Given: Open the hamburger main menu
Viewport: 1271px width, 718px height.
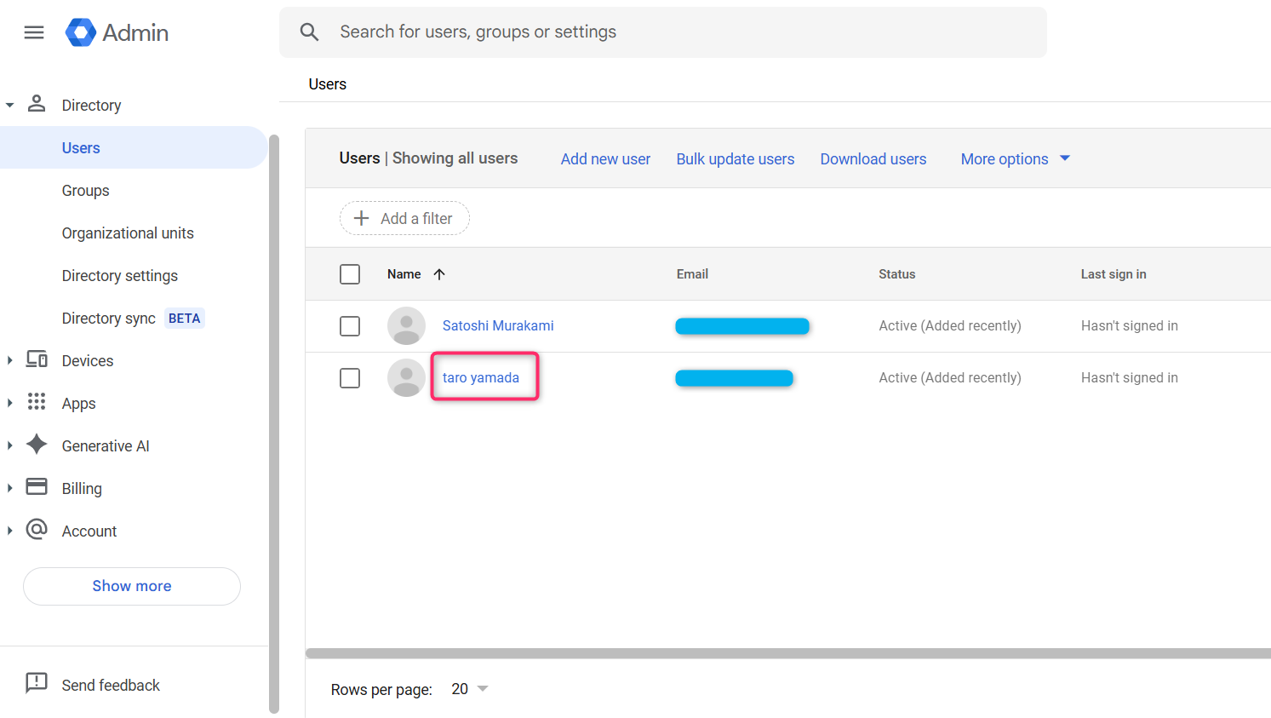Looking at the screenshot, I should point(34,32).
